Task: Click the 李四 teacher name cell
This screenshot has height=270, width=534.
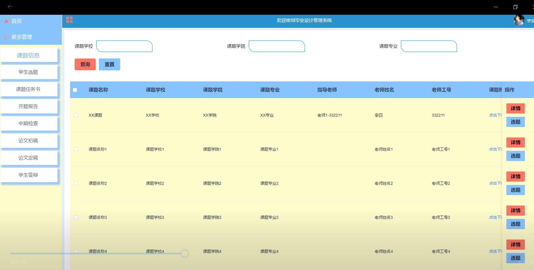Action: 379,115
